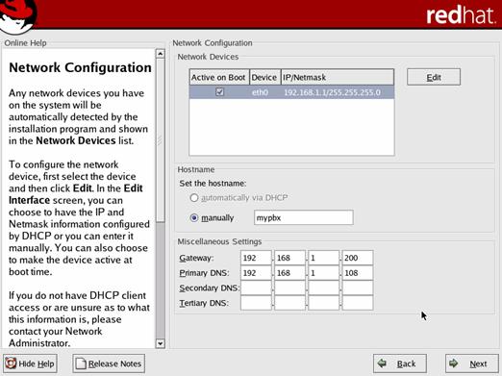The image size is (502, 376).
Task: Click the lifebuoy icon on Hide Help
Action: click(11, 363)
